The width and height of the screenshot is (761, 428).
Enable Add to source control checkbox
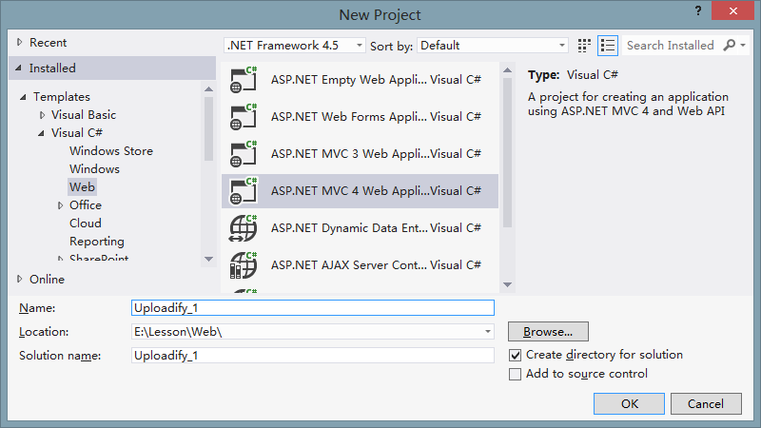click(515, 374)
